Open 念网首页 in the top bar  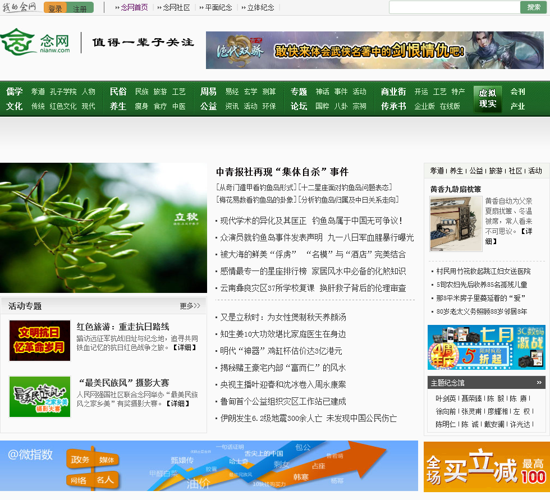point(134,7)
